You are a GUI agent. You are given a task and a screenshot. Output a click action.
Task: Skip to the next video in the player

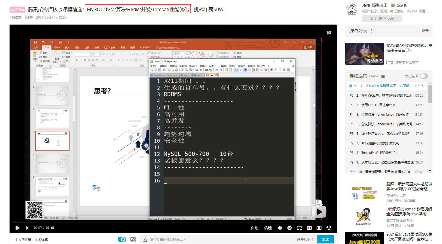[27, 228]
